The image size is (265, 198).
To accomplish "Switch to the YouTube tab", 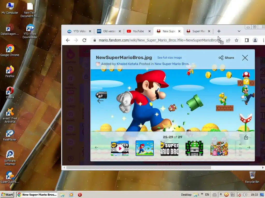I will 136,31.
